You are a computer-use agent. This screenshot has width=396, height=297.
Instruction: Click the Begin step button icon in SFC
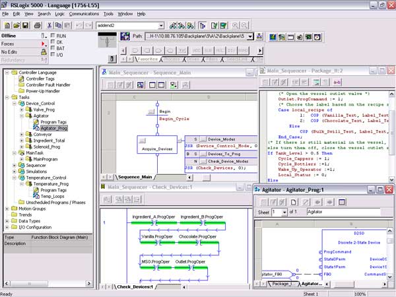[151, 112]
